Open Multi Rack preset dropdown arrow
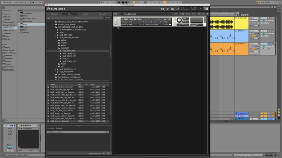The height and width of the screenshot is (158, 282). [122, 14]
